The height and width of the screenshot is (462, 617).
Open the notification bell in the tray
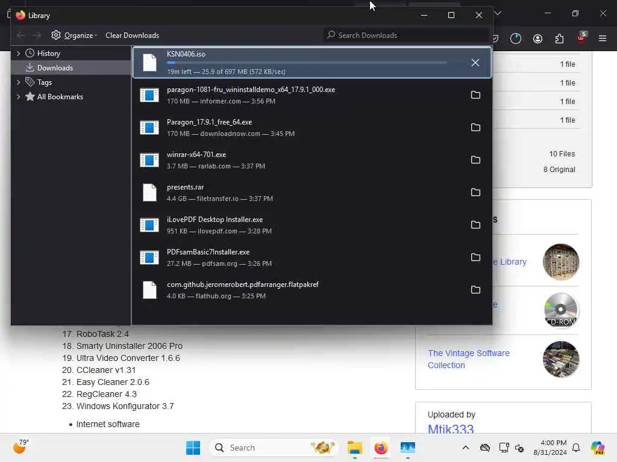(x=575, y=448)
